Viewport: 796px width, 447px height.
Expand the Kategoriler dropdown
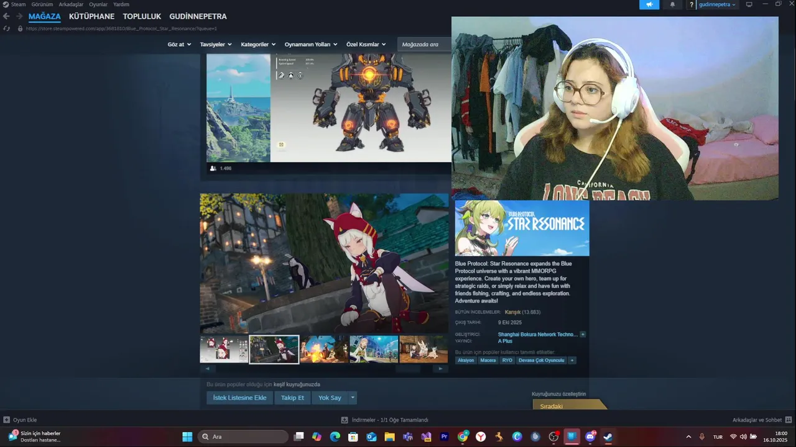(x=258, y=44)
